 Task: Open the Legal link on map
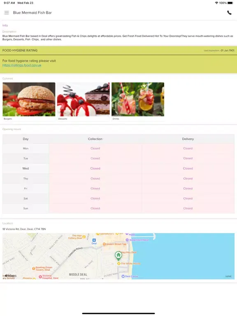228,276
